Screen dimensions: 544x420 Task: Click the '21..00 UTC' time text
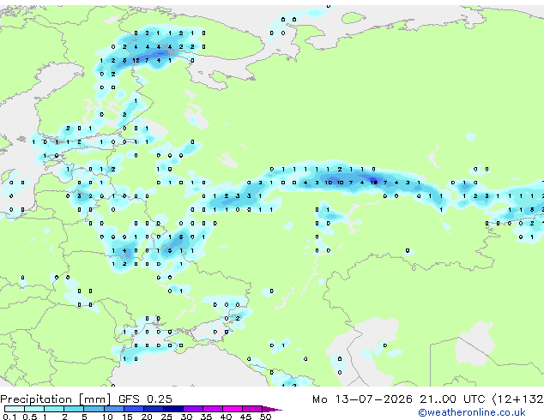click(x=452, y=399)
